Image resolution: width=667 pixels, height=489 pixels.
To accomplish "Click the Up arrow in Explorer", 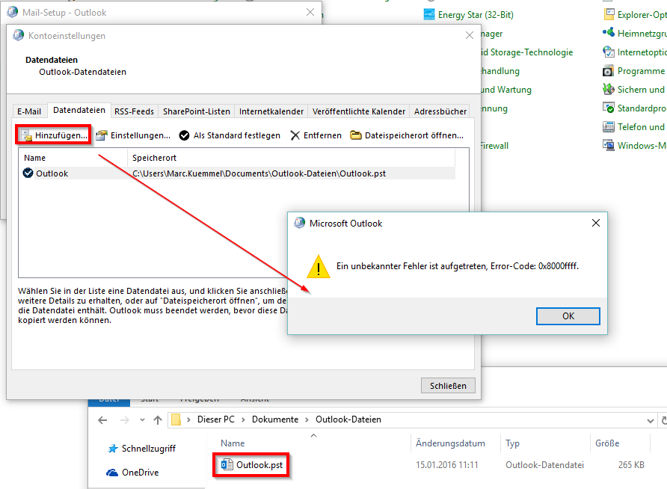I will (158, 420).
